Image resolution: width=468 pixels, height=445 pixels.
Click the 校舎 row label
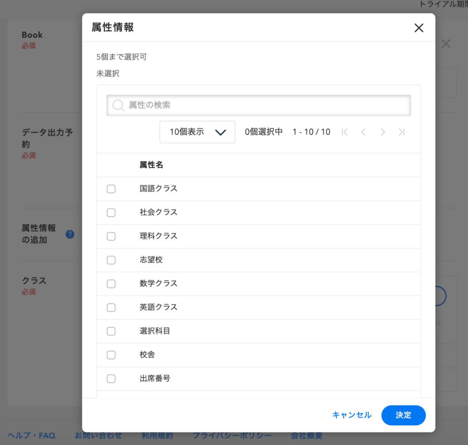tap(147, 354)
